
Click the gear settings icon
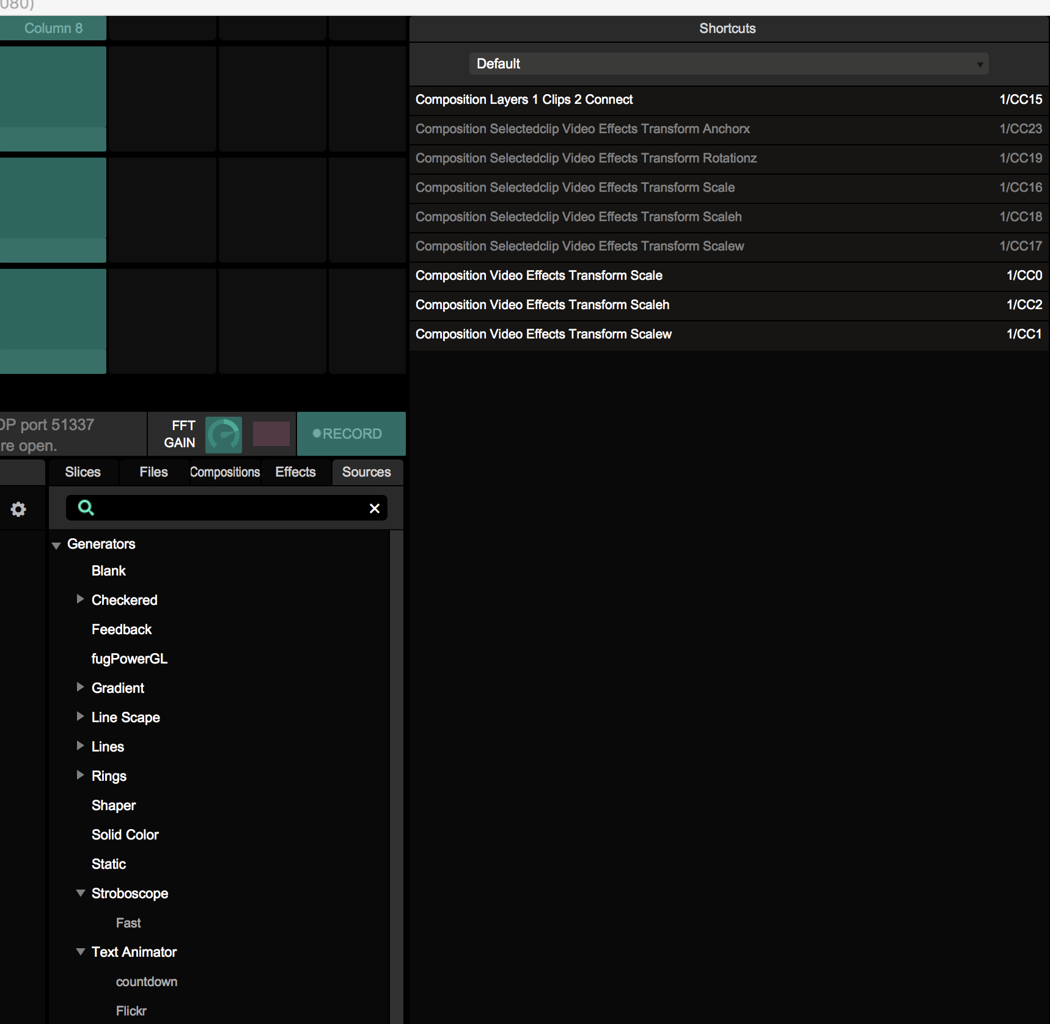[x=19, y=509]
